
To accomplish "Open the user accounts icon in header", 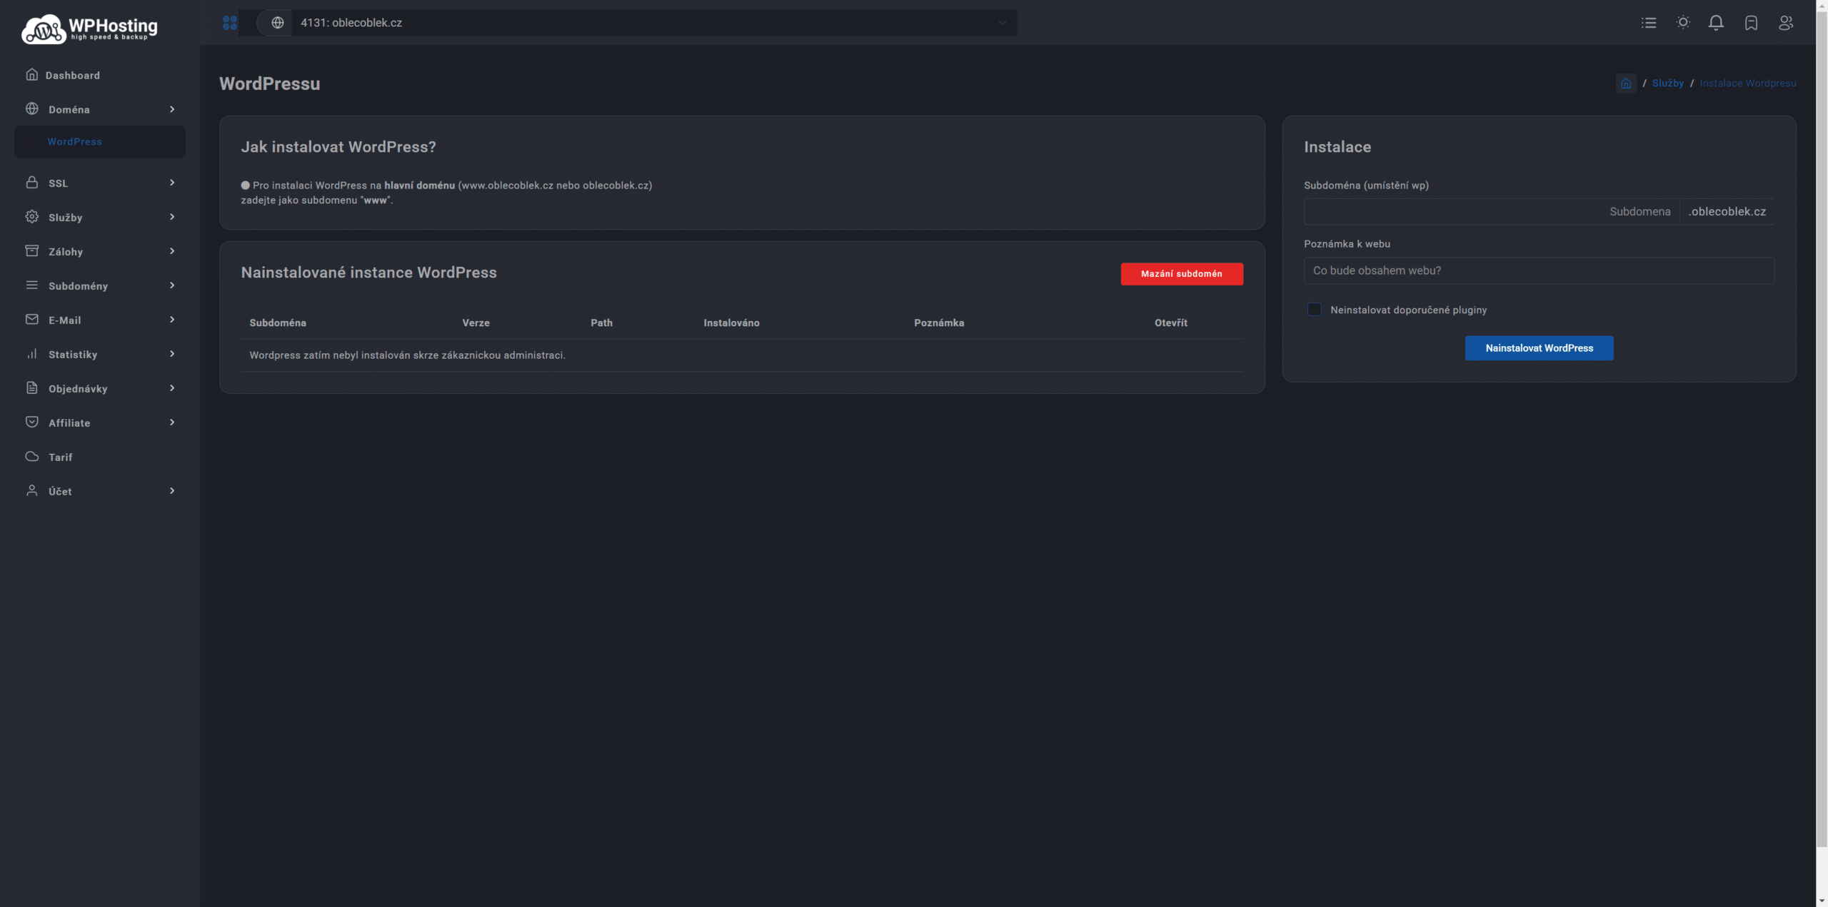I will pyautogui.click(x=1786, y=23).
